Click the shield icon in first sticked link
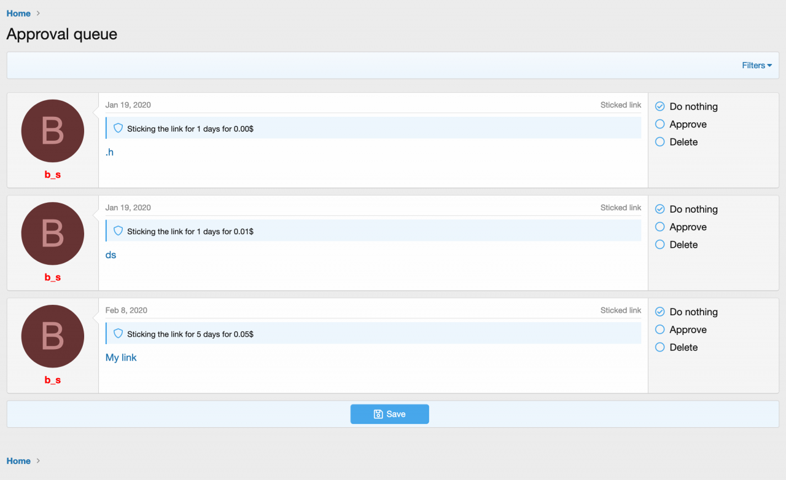This screenshot has height=480, width=786. [119, 128]
